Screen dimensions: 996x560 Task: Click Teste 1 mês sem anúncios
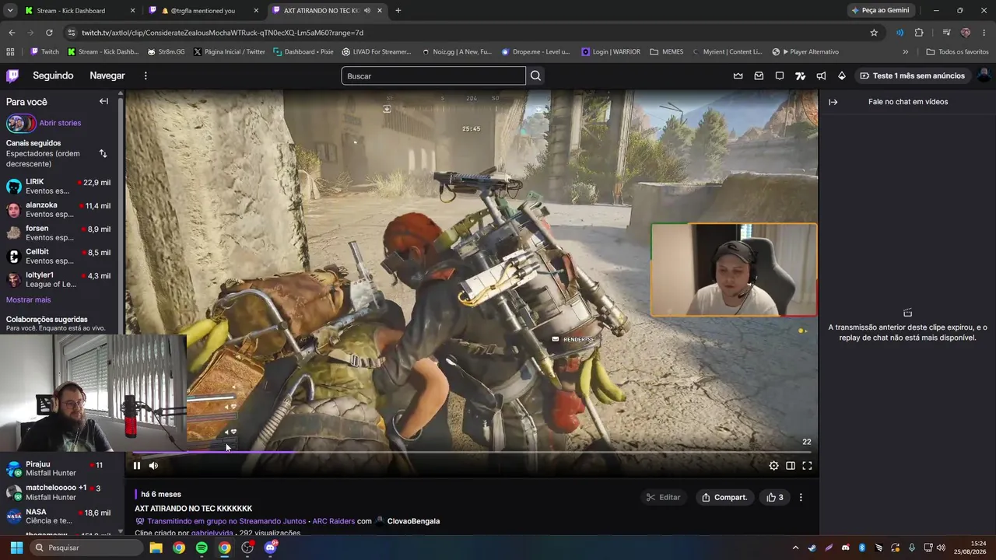[912, 75]
